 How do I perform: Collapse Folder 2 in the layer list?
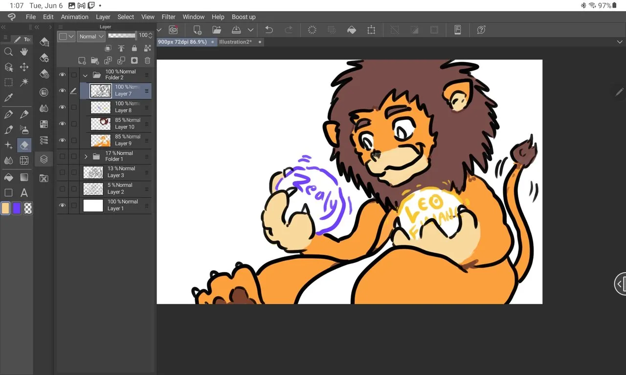(86, 75)
